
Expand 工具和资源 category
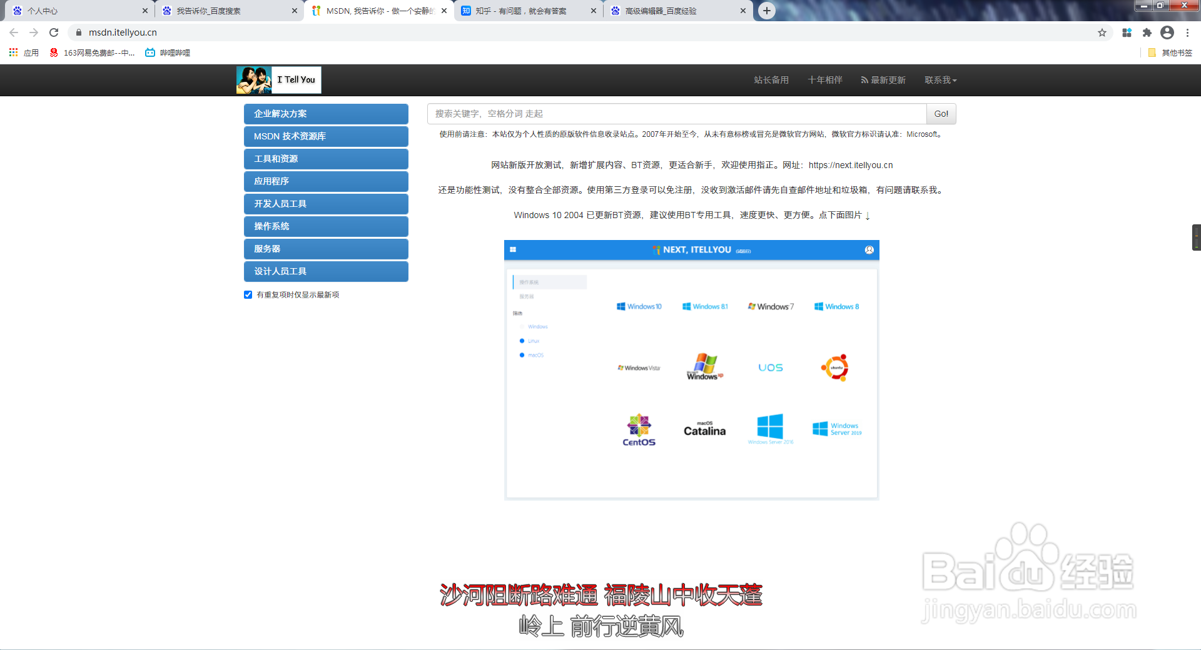(x=326, y=159)
